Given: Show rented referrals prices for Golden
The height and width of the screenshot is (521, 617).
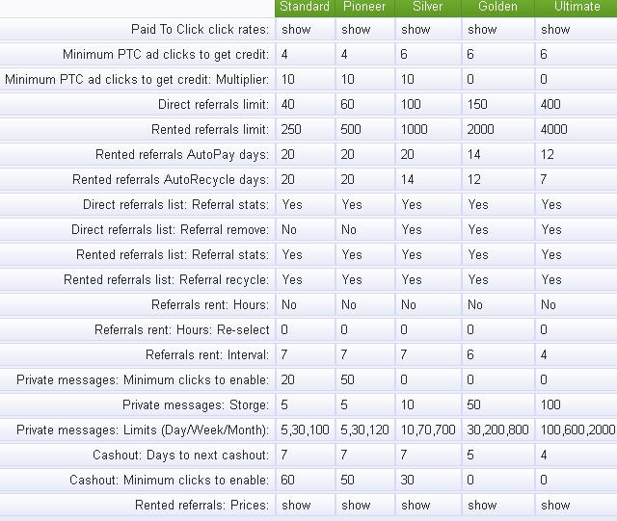Looking at the screenshot, I should [482, 505].
